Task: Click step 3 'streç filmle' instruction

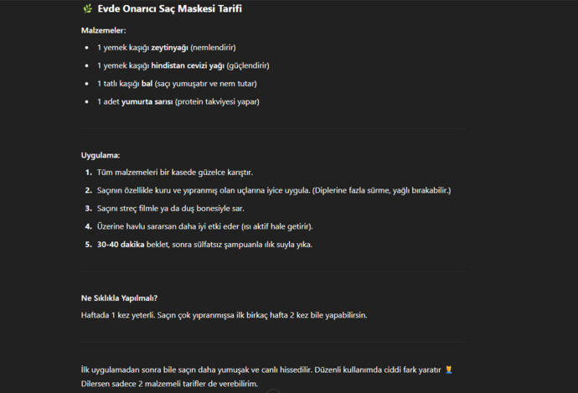Action: point(171,209)
